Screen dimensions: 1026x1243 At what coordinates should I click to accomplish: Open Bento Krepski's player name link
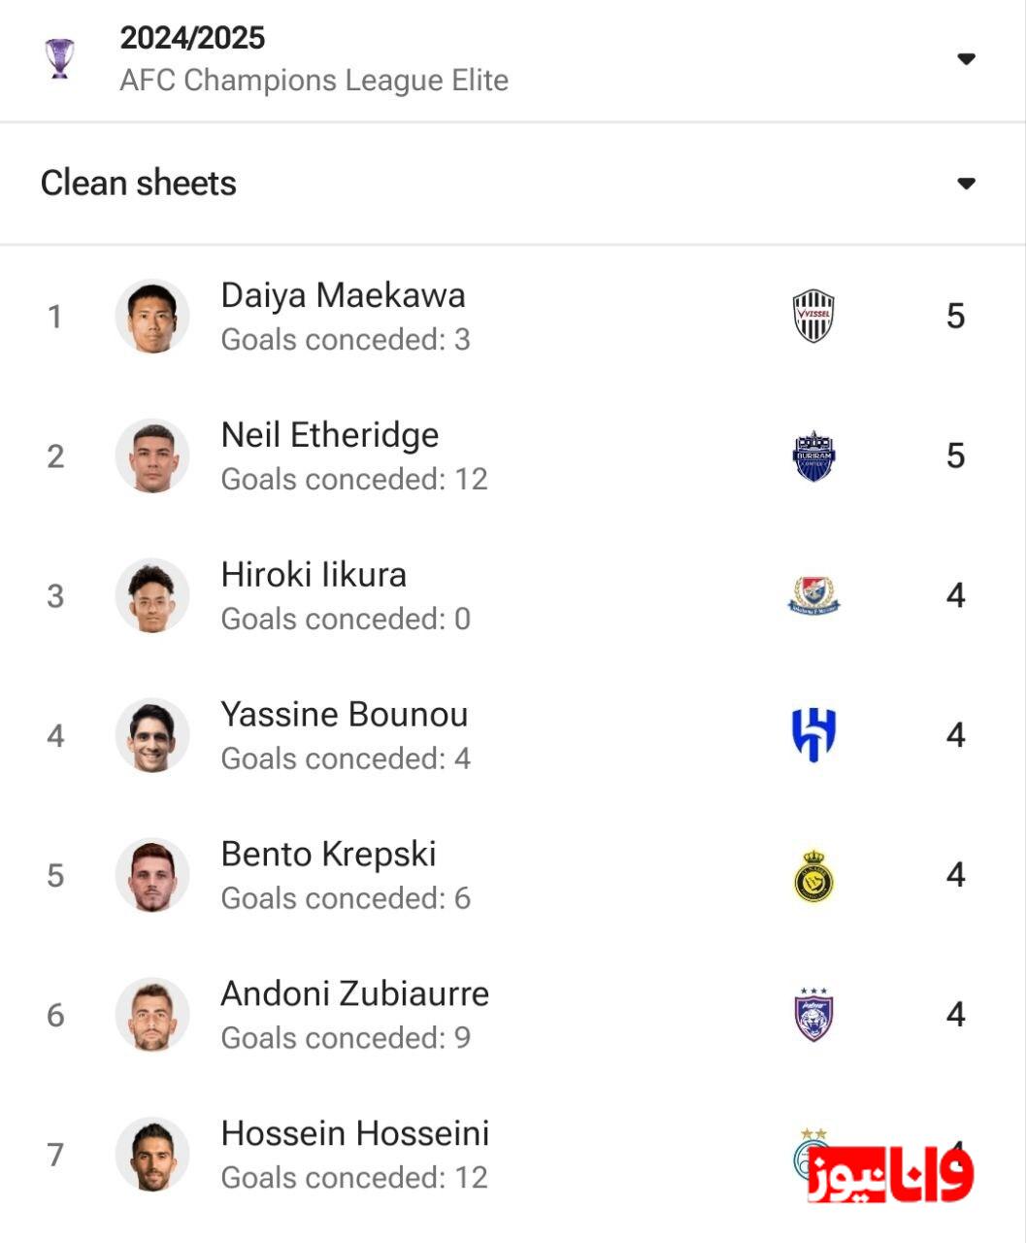(x=328, y=855)
